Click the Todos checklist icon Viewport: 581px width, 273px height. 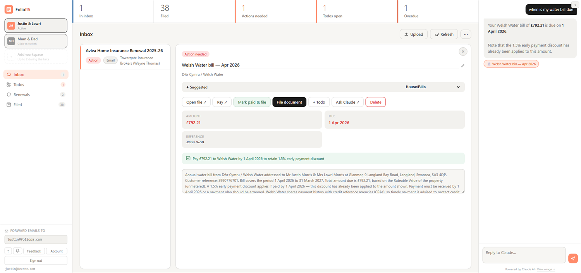click(9, 84)
